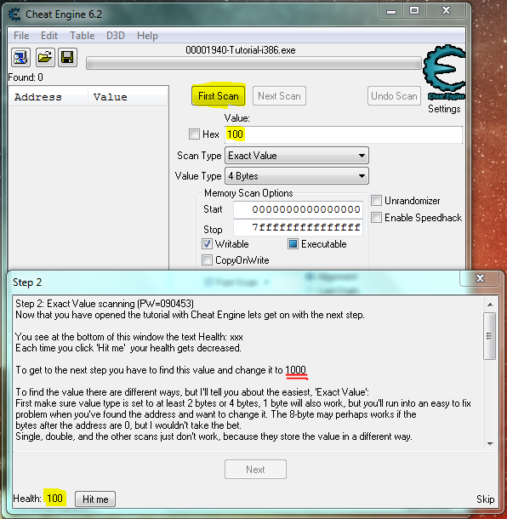This screenshot has width=507, height=519.
Task: Open the Edit menu
Action: tap(49, 36)
